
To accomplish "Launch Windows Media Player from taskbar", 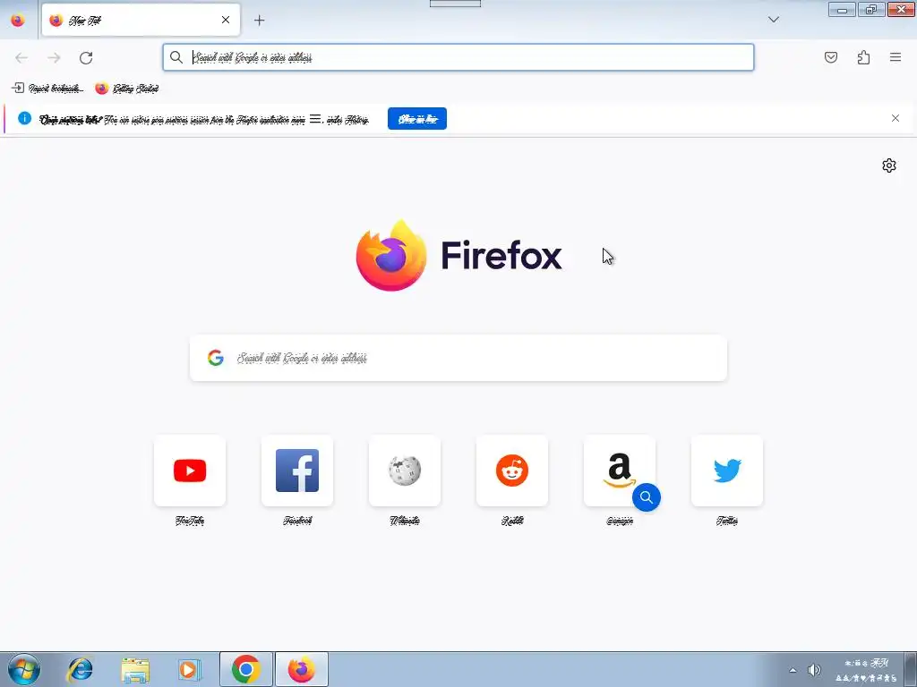I will [190, 669].
